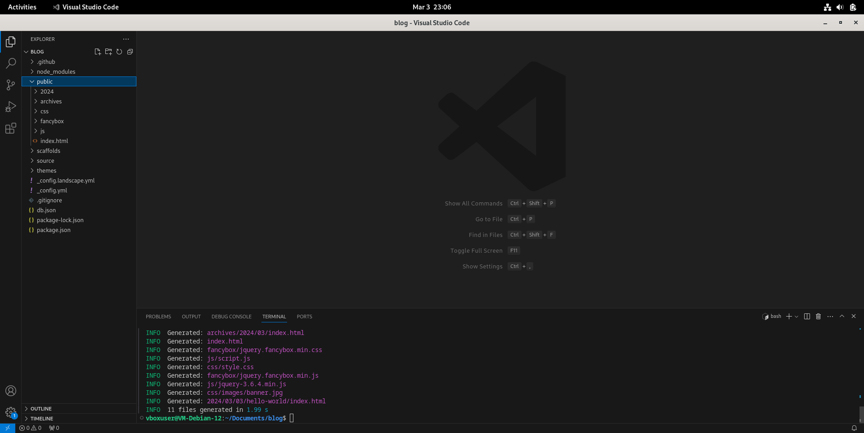
Task: Close the terminal panel
Action: tap(854, 317)
